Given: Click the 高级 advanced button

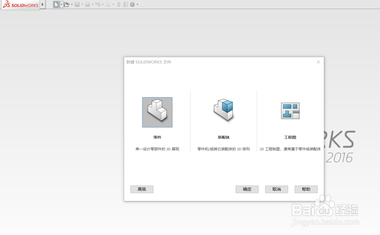Looking at the screenshot, I should coord(142,189).
